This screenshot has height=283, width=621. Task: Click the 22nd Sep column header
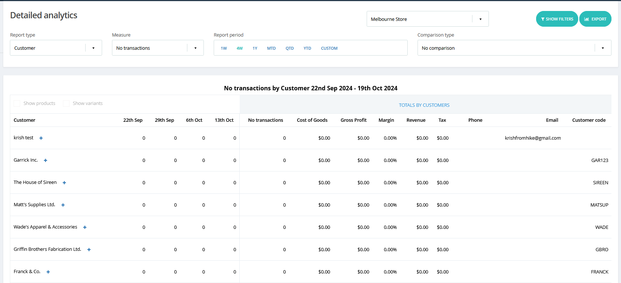click(x=133, y=120)
